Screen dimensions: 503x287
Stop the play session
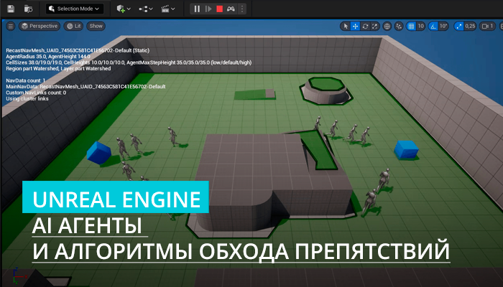[x=219, y=9]
